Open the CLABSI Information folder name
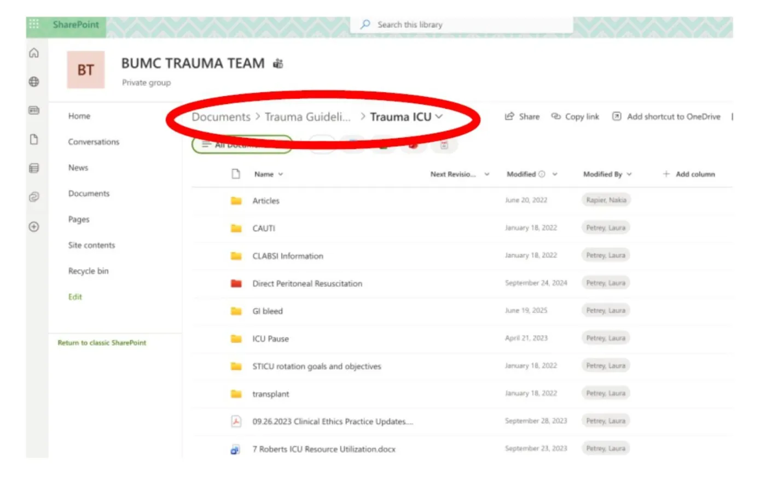 288,256
